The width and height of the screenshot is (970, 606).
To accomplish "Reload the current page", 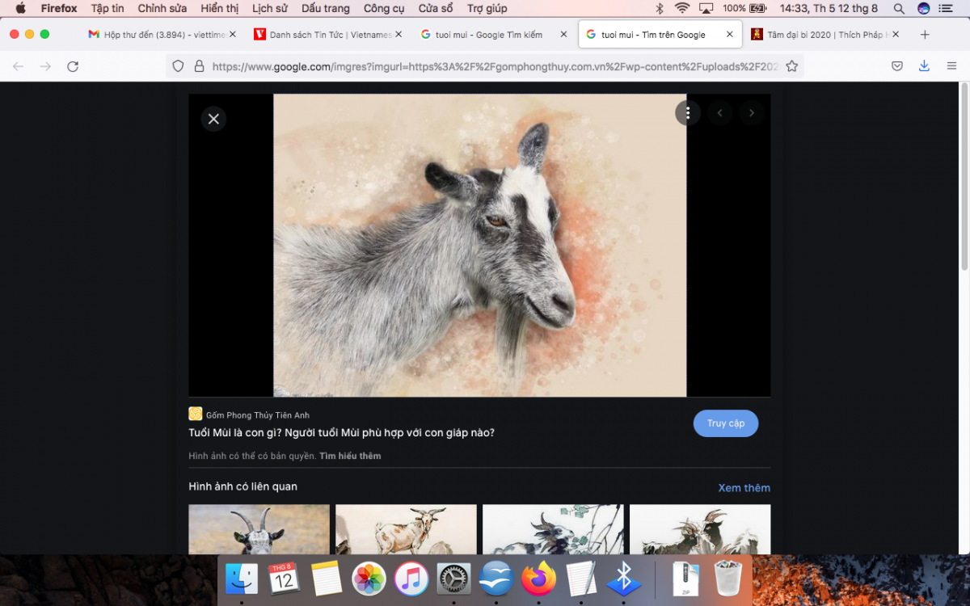I will [73, 66].
